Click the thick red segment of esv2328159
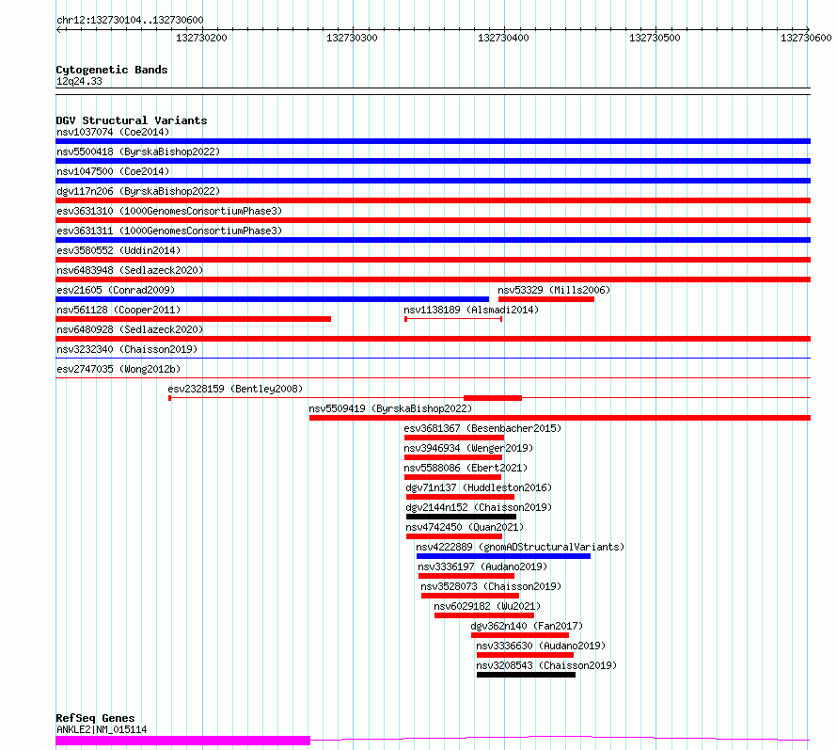Viewport: 837px width, 750px height. [x=493, y=398]
